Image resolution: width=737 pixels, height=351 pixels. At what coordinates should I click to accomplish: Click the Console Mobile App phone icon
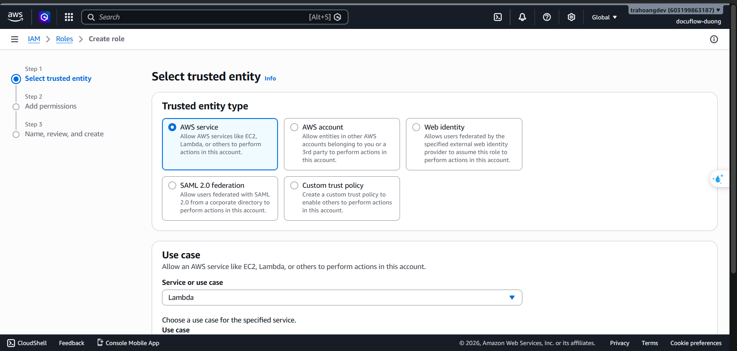click(x=100, y=343)
